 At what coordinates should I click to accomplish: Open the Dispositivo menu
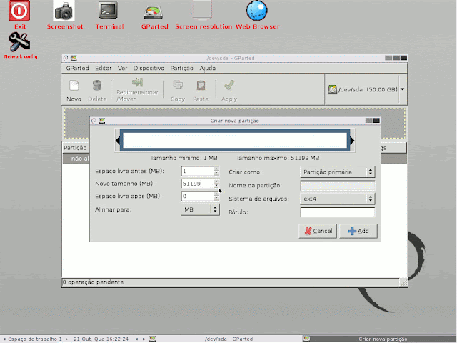coord(149,69)
